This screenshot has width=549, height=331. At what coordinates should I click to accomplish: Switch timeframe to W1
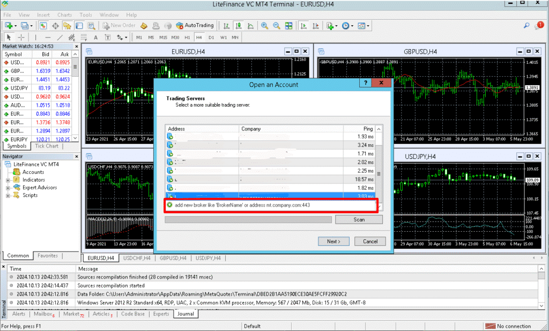(224, 37)
